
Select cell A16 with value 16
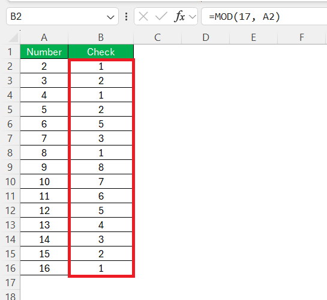coord(44,268)
